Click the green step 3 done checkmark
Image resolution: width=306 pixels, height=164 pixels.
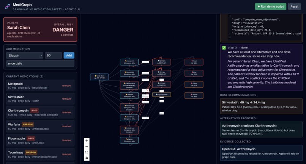[224, 48]
